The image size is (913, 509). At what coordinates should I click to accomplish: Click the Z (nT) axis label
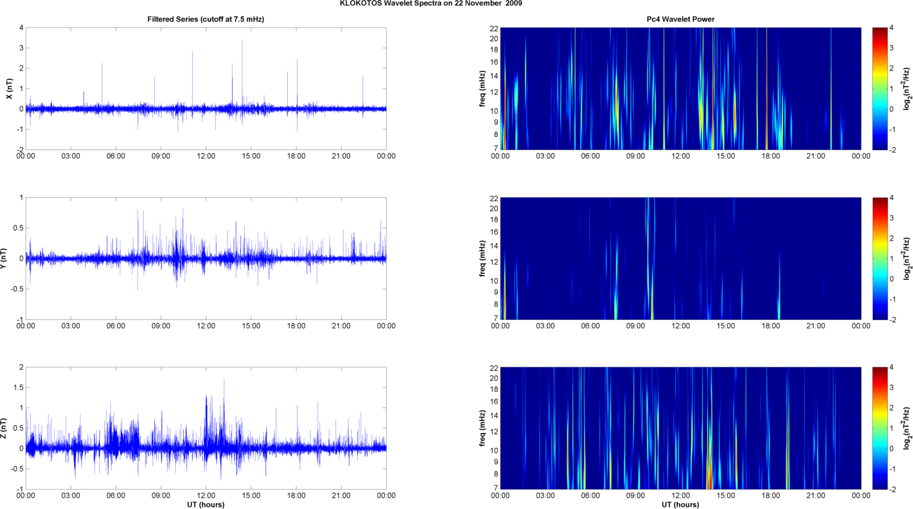(x=4, y=428)
